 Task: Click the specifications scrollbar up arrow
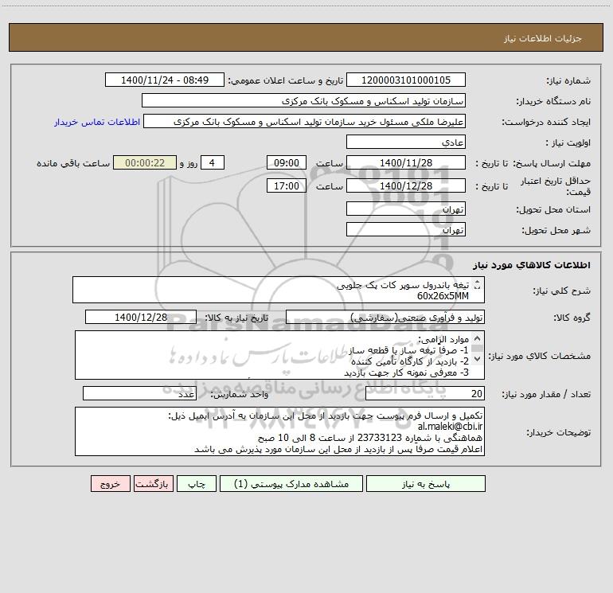click(x=477, y=338)
